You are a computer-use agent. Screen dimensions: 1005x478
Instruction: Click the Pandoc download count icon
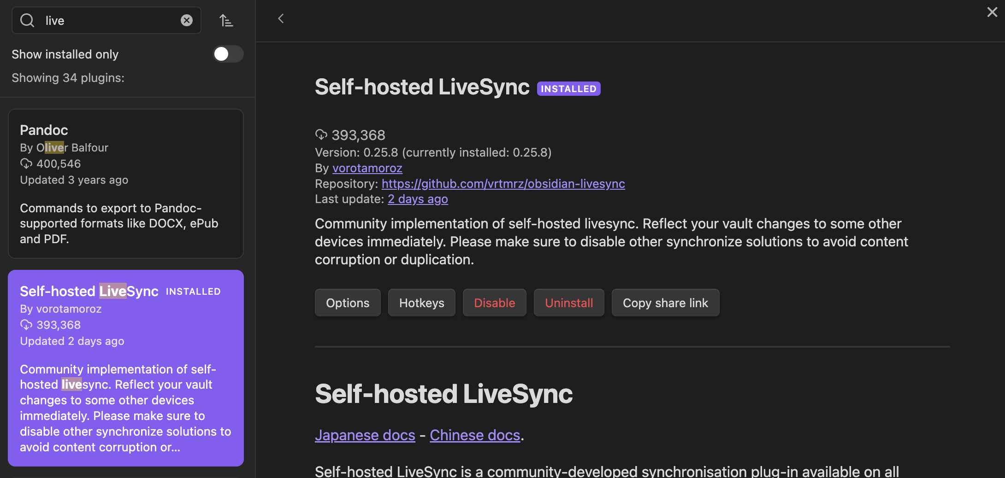coord(26,163)
